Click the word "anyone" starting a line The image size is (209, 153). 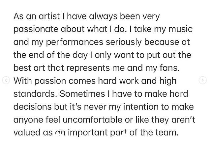pos(28,120)
